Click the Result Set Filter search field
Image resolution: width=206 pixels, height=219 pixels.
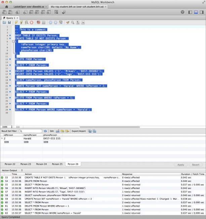tap(31, 131)
